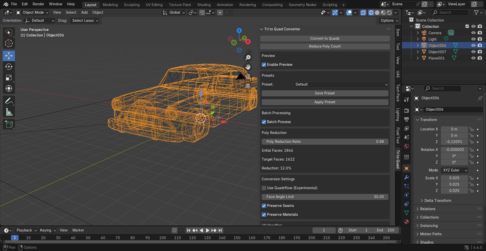Switch to the Sculpting workspace tab
Screen dimensions: 486x251
click(132, 5)
